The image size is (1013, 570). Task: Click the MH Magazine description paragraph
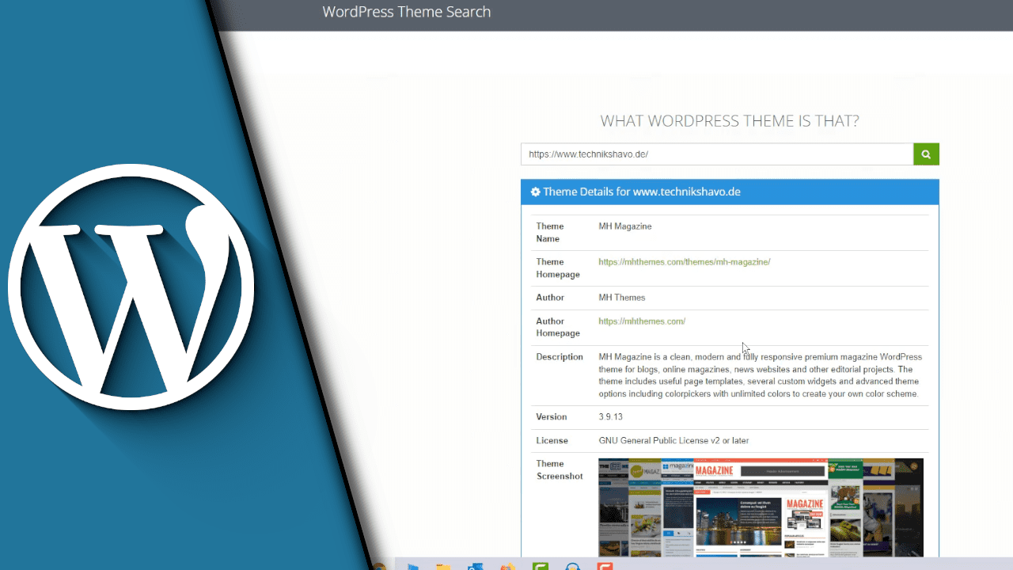pyautogui.click(x=761, y=375)
